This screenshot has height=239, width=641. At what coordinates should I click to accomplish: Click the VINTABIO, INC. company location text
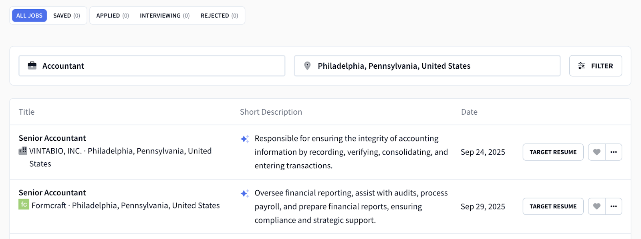coord(120,157)
